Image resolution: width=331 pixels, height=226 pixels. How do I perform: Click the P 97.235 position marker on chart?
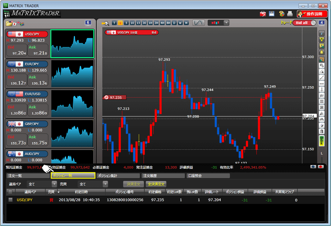point(114,98)
